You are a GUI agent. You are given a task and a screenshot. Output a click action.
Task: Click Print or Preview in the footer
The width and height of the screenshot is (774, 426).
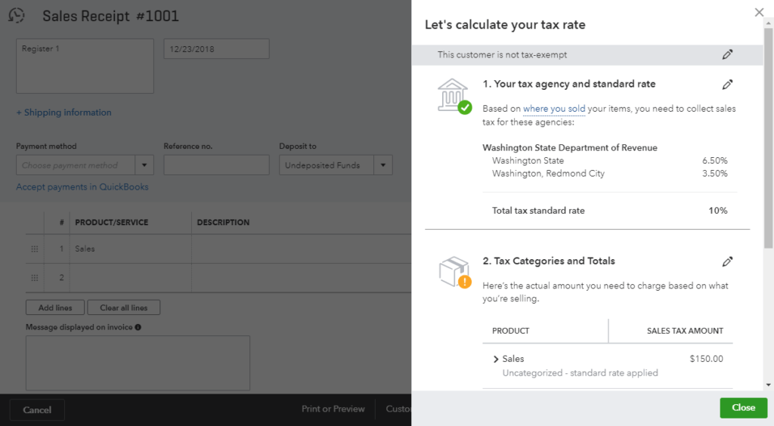pos(333,409)
